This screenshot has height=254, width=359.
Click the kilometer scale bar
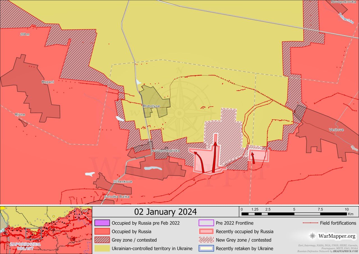pyautogui.click(x=294, y=214)
